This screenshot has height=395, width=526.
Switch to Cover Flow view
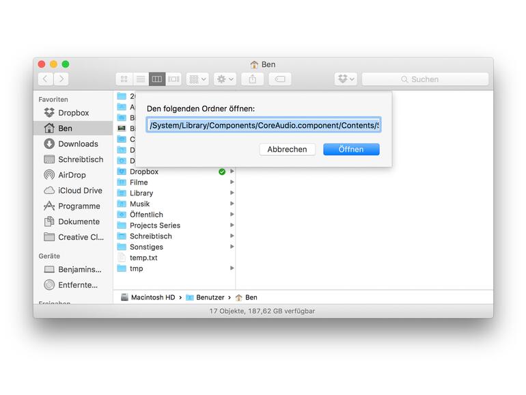[174, 79]
